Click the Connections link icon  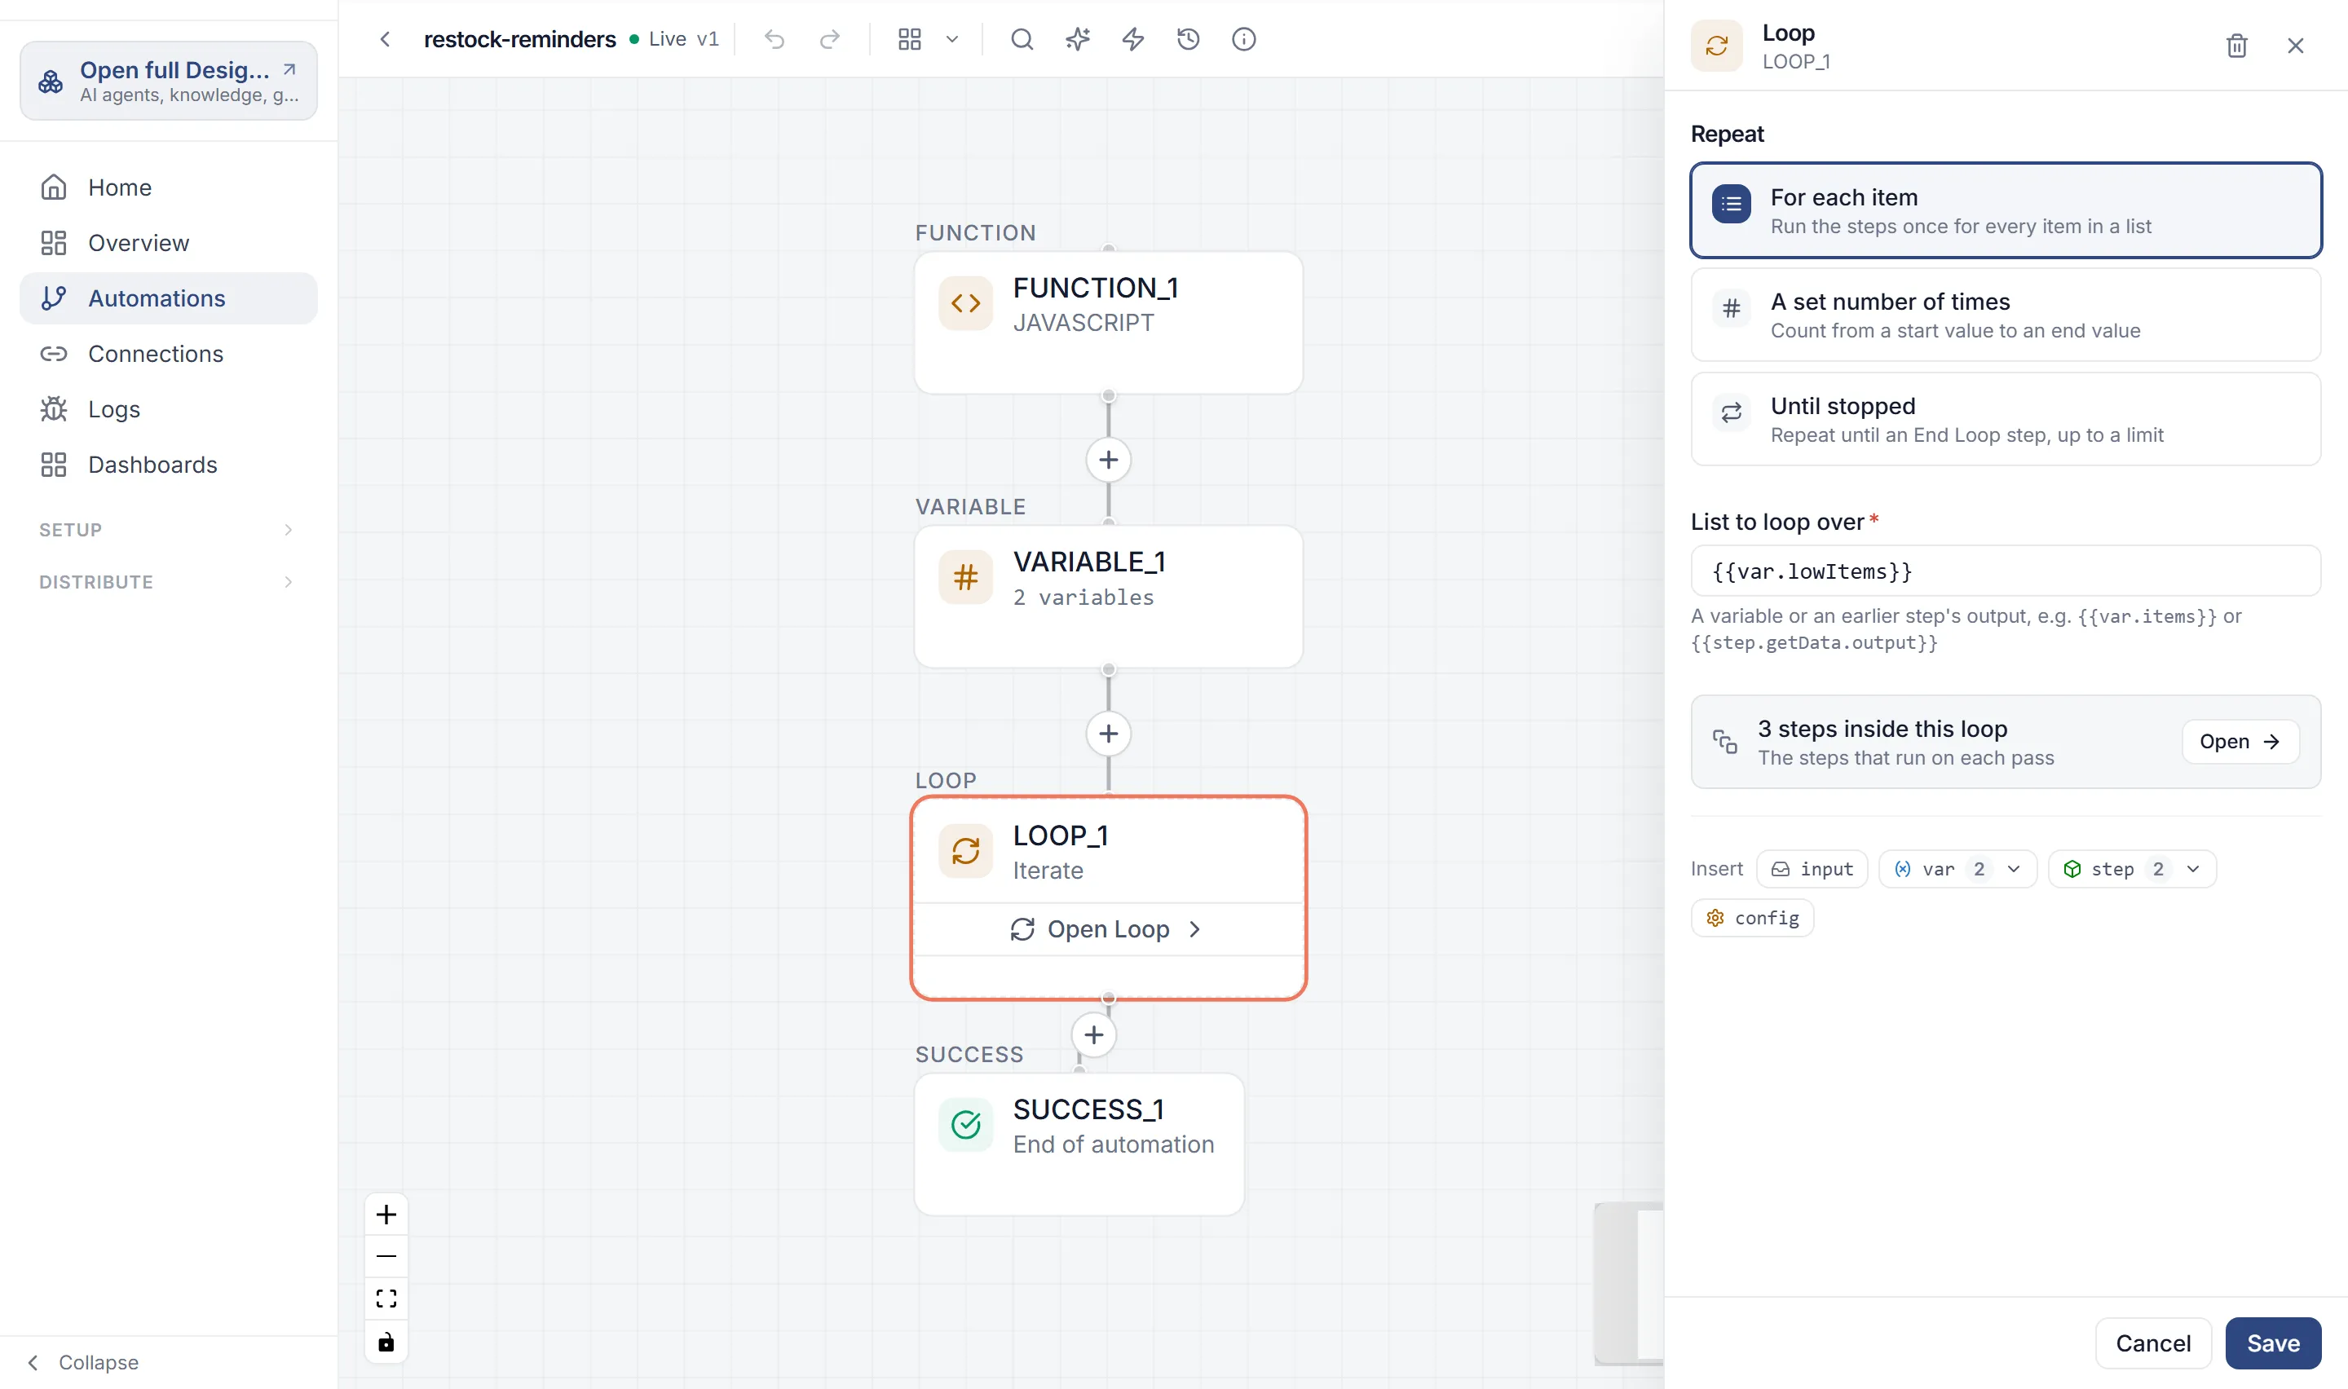tap(53, 354)
